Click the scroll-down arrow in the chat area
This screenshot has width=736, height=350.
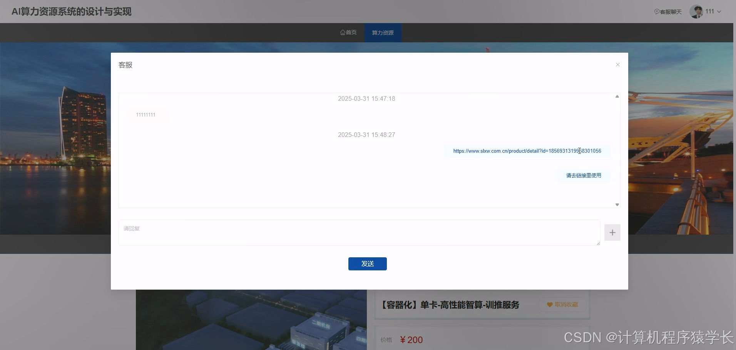coord(617,205)
